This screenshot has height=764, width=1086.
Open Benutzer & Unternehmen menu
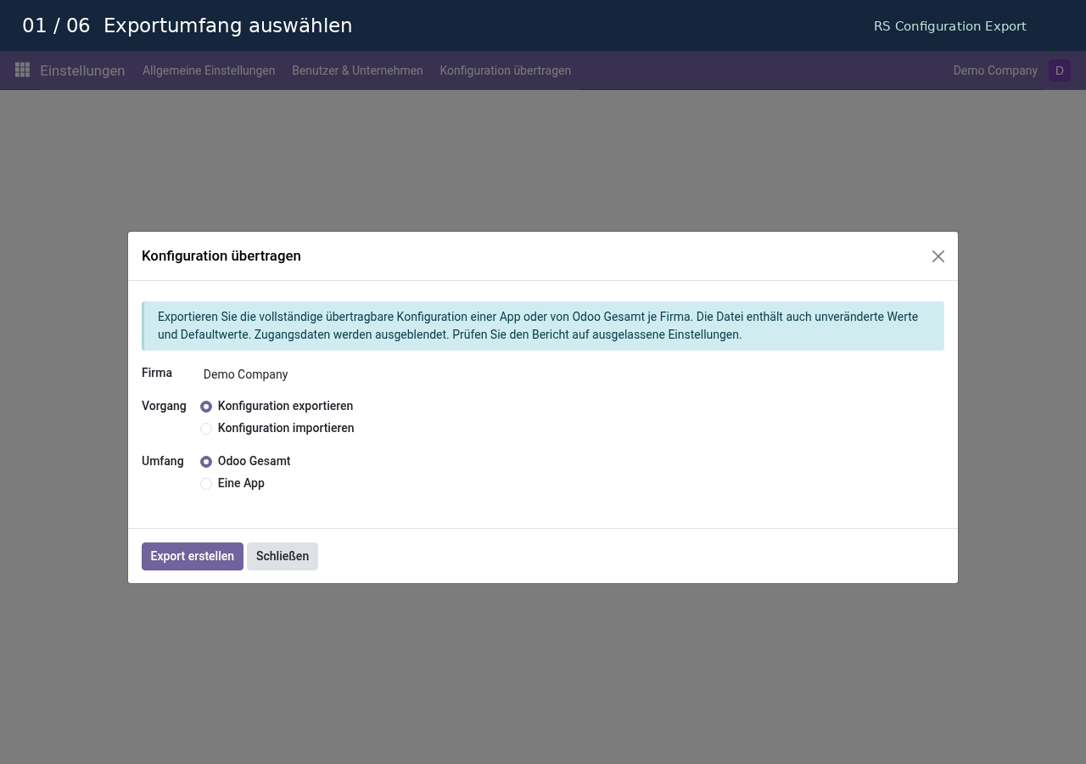pos(357,70)
